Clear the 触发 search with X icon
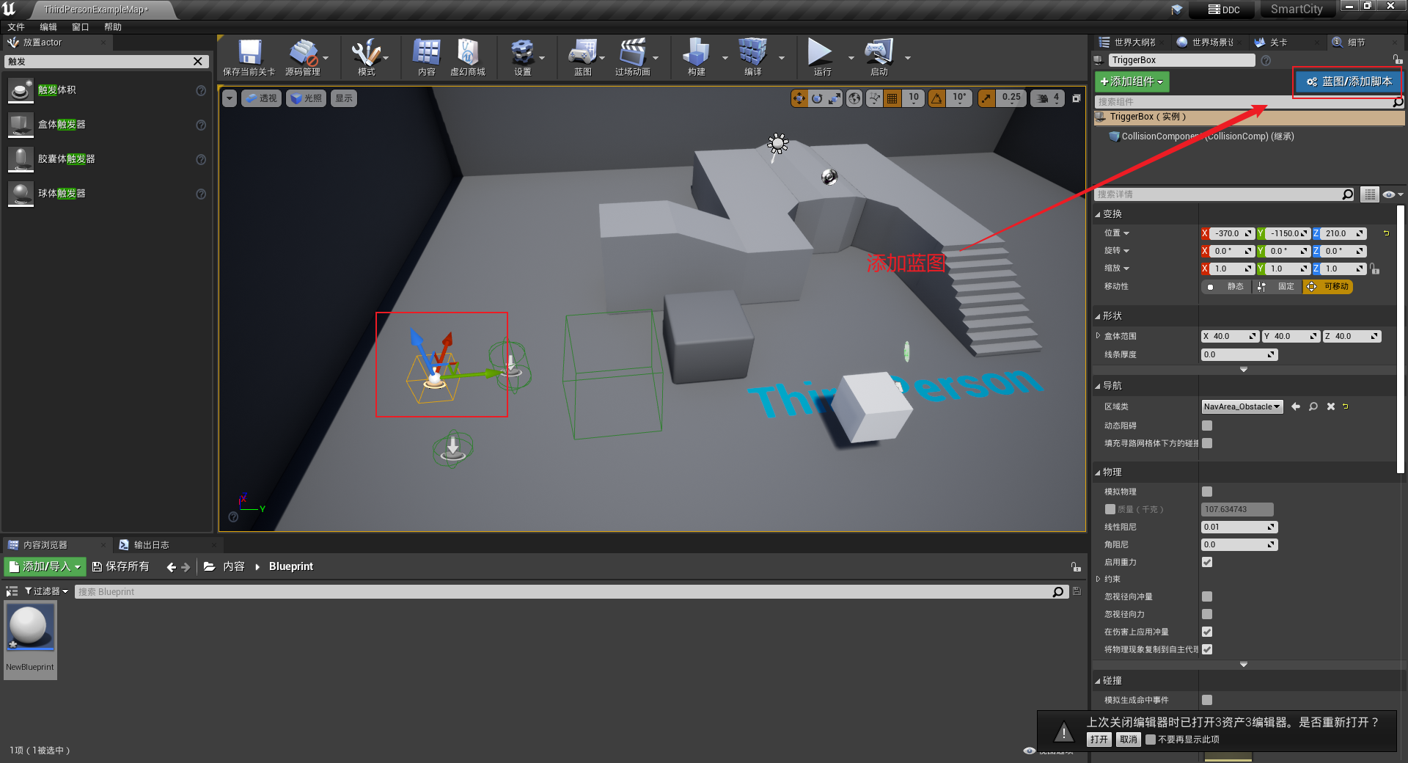 [197, 62]
